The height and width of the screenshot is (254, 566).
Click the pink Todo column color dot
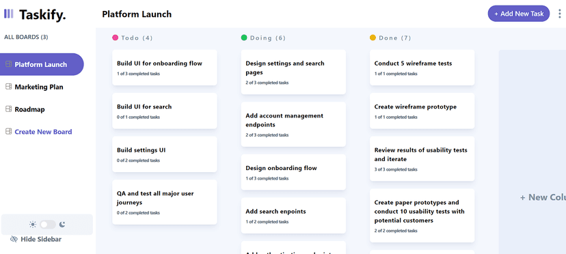tap(115, 38)
